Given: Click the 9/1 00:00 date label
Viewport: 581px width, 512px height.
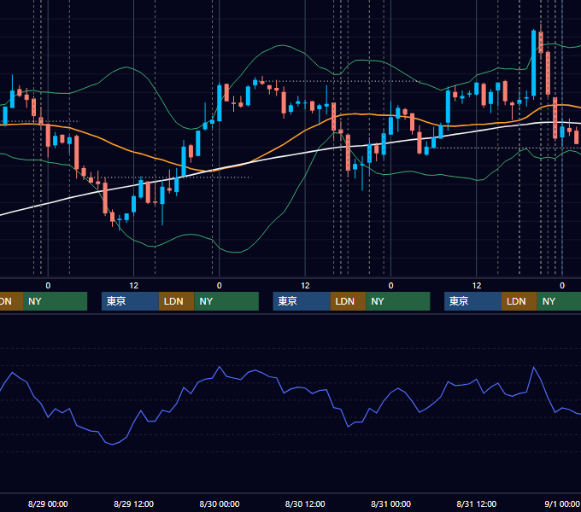Looking at the screenshot, I should [561, 503].
